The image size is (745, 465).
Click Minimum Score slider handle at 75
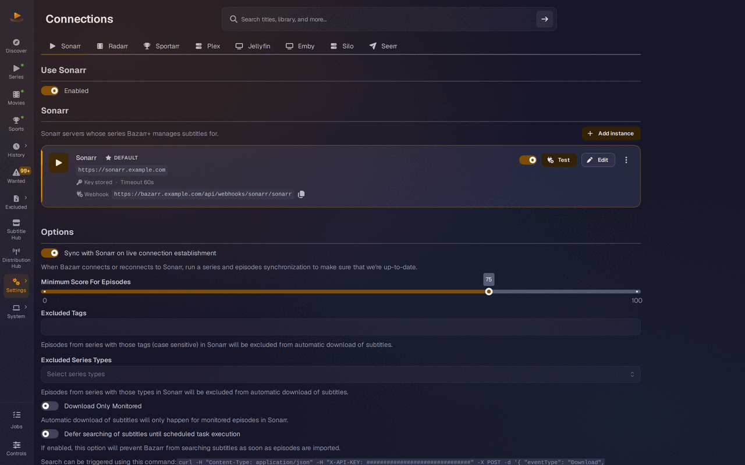pyautogui.click(x=489, y=291)
